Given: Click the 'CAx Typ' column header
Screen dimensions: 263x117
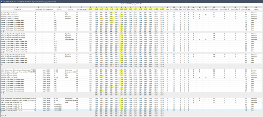Looking at the screenshot, I should 70,10.
